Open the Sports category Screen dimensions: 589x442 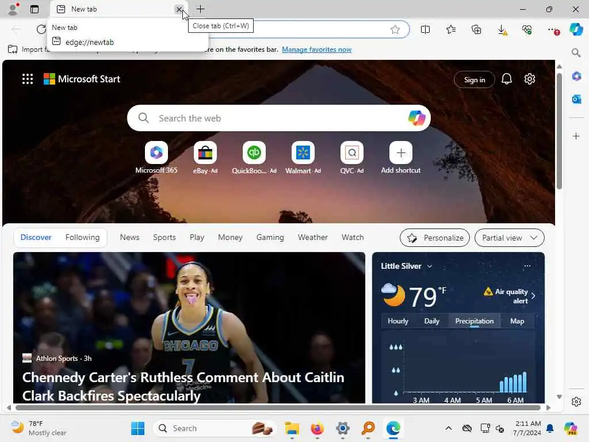click(x=164, y=238)
